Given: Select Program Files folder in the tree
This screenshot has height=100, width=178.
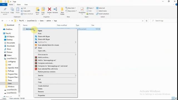Looking at the screenshot, I should click(13, 74).
